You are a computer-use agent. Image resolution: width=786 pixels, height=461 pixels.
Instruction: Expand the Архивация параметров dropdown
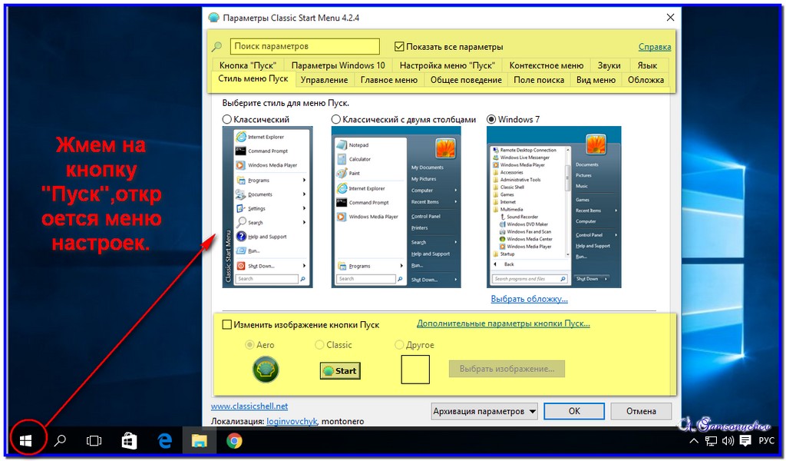[484, 411]
